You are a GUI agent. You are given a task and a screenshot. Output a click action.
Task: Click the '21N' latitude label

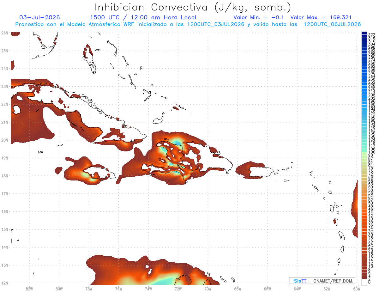pyautogui.click(x=4, y=122)
